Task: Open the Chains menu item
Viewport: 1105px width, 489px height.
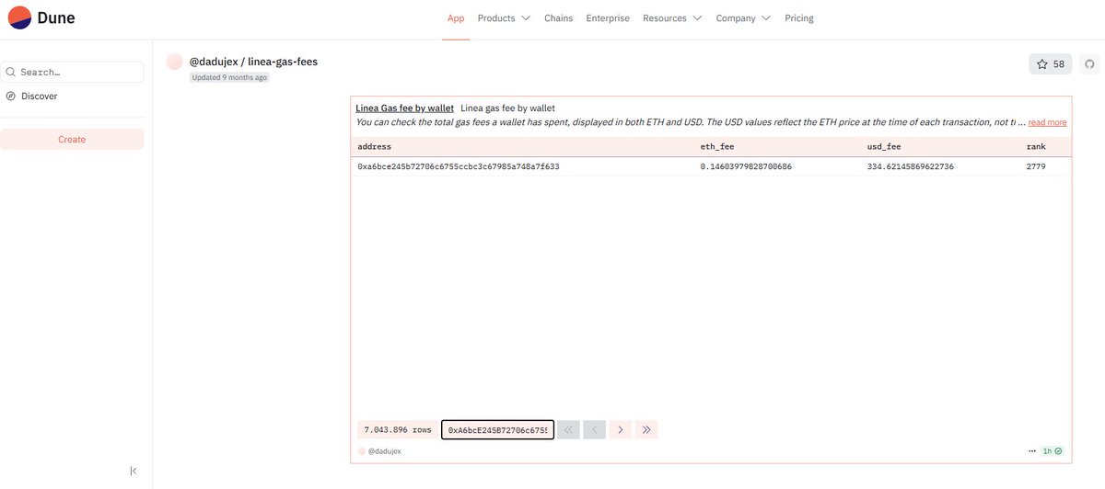Action: [x=558, y=18]
